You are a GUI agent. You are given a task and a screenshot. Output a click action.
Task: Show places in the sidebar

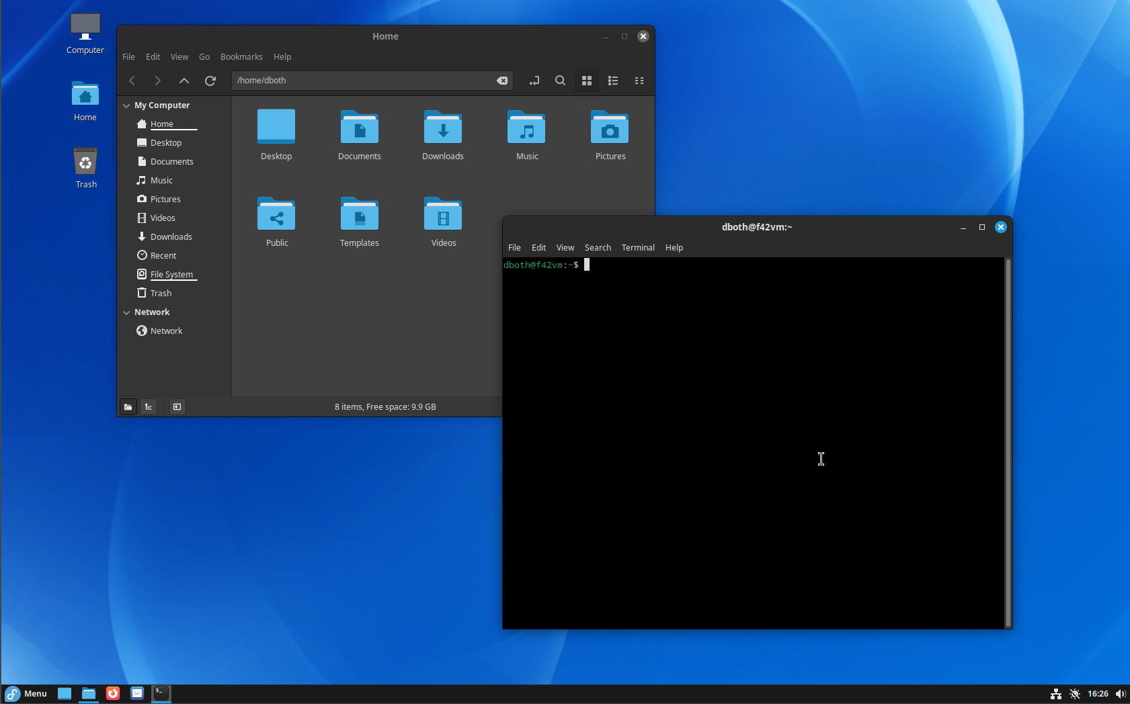coord(128,406)
